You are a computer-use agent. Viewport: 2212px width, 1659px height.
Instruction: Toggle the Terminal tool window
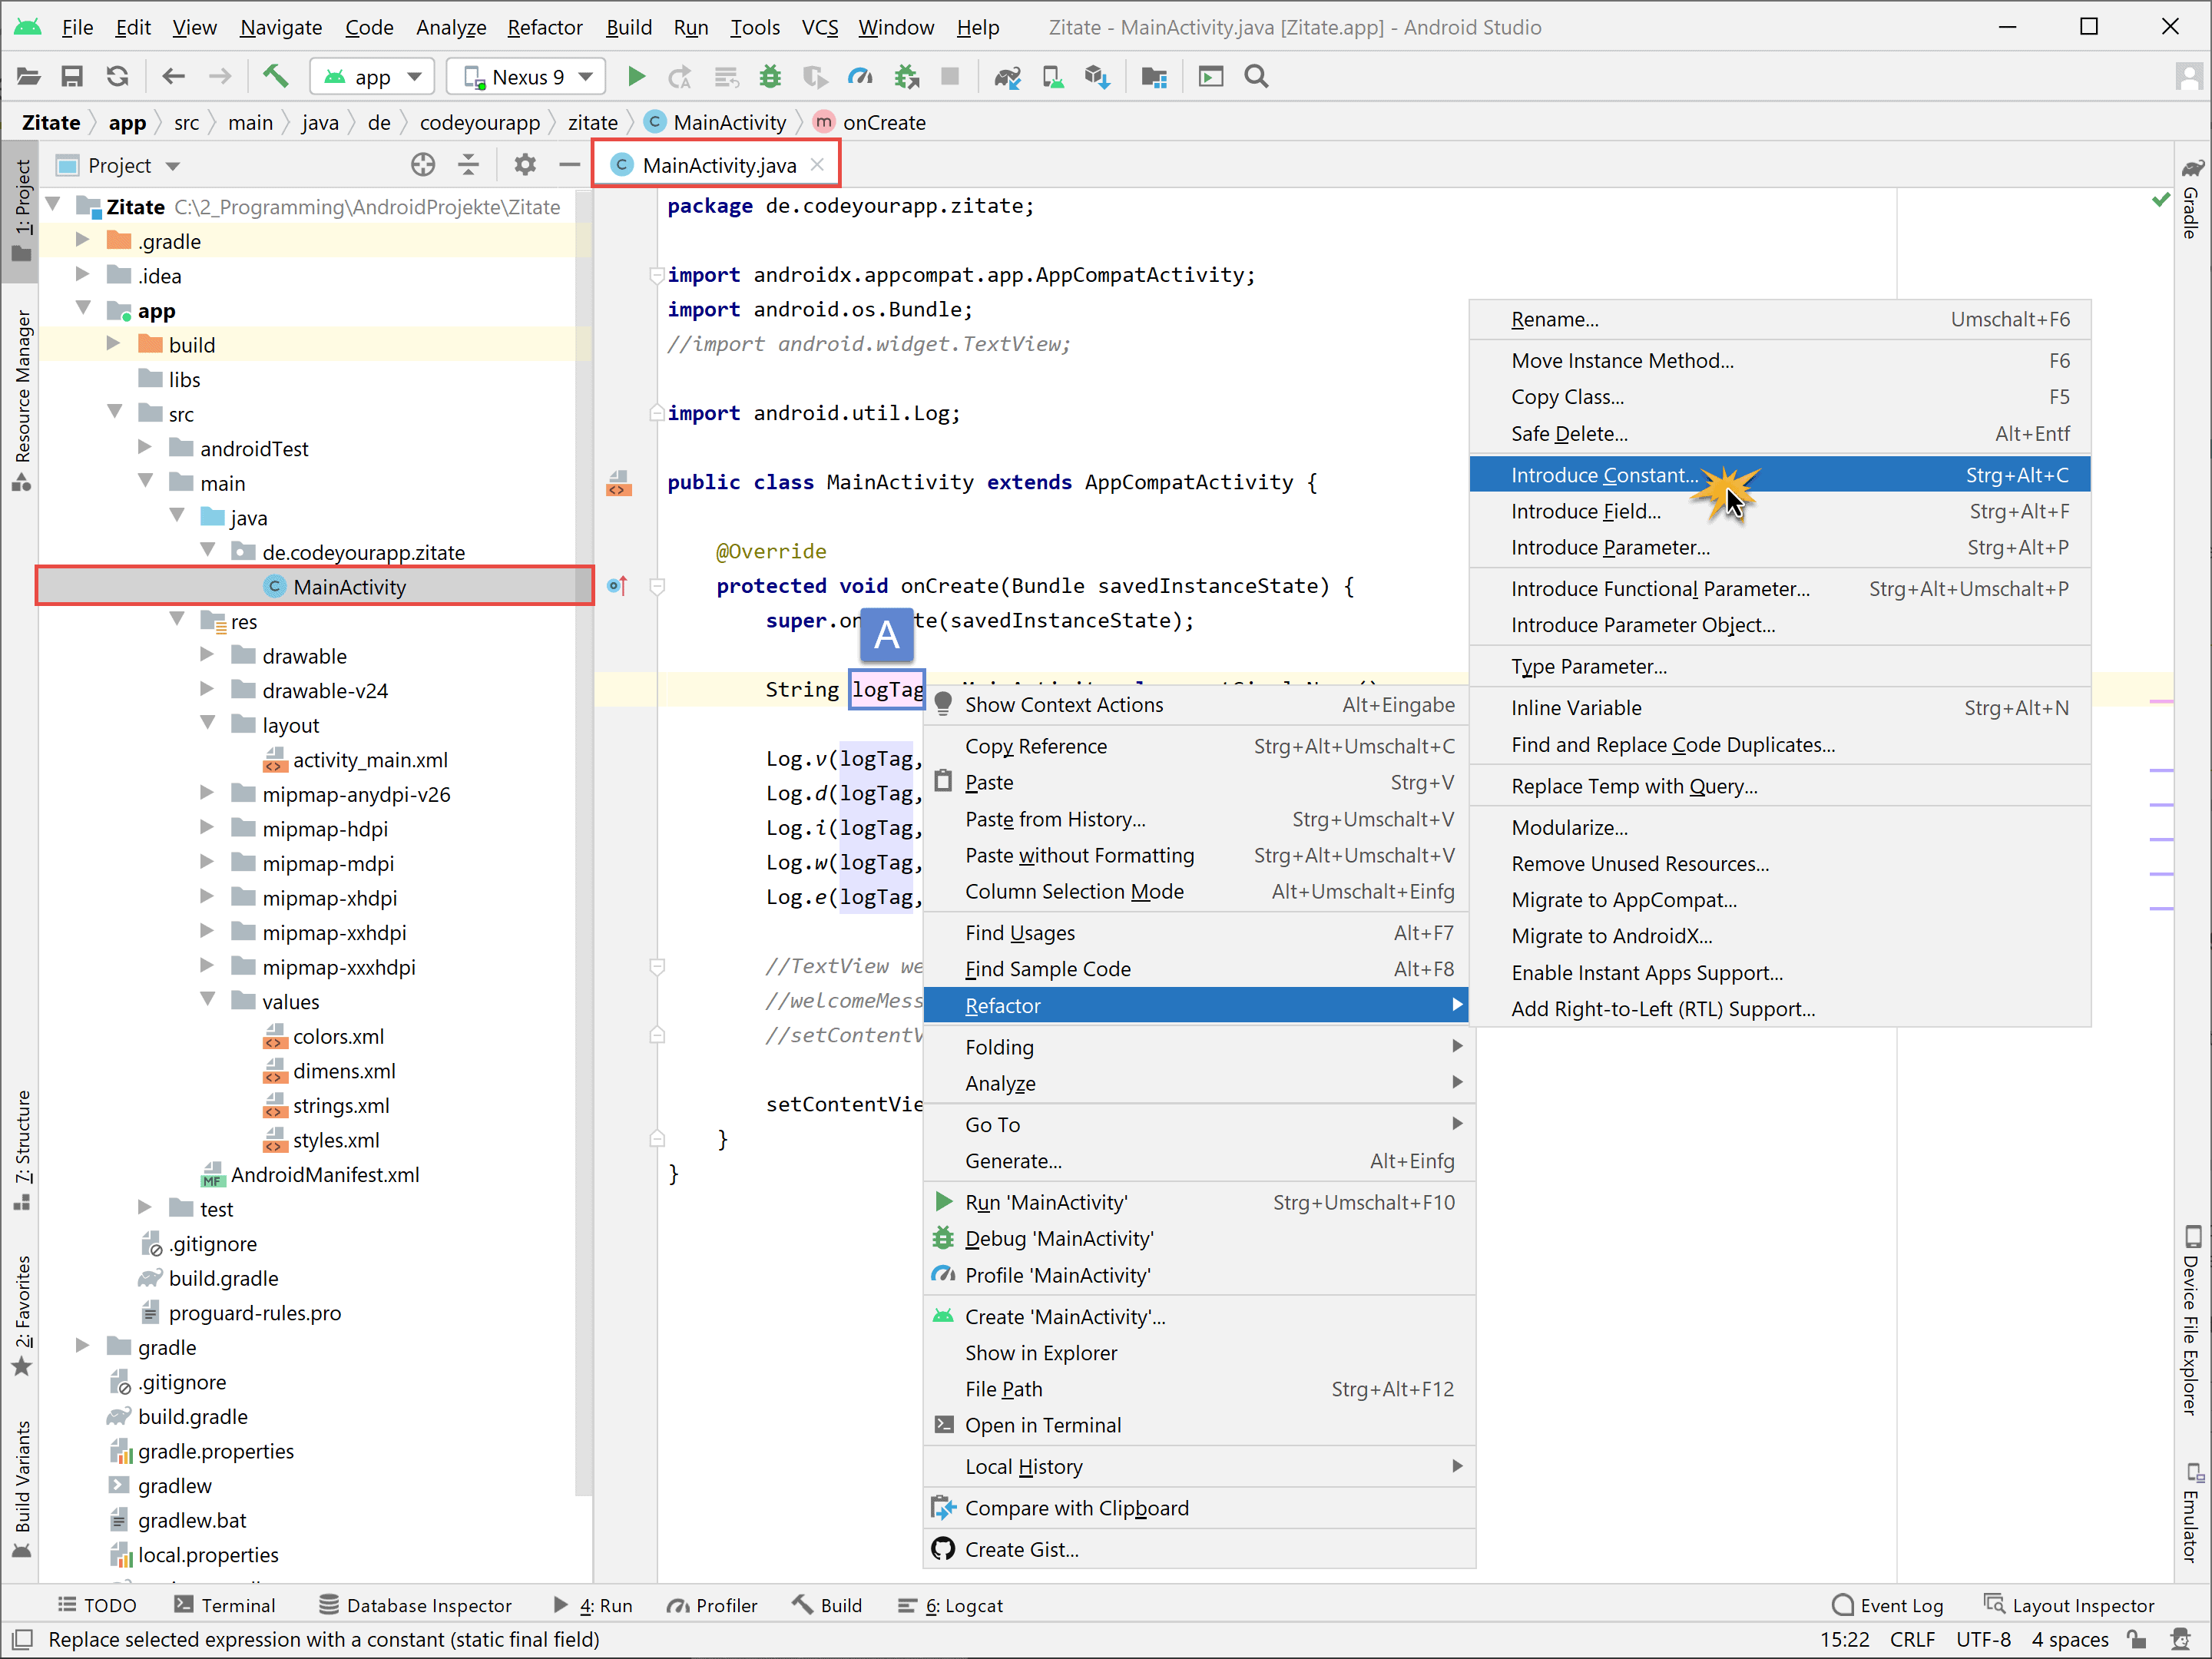225,1605
